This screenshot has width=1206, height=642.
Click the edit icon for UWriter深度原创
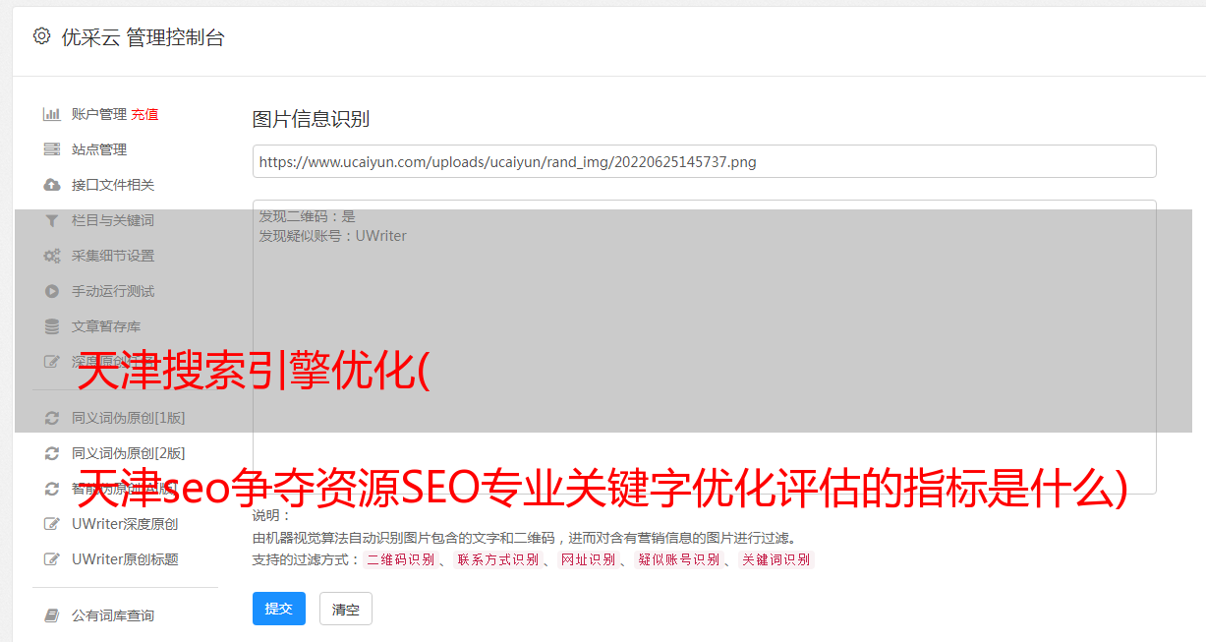(x=52, y=524)
